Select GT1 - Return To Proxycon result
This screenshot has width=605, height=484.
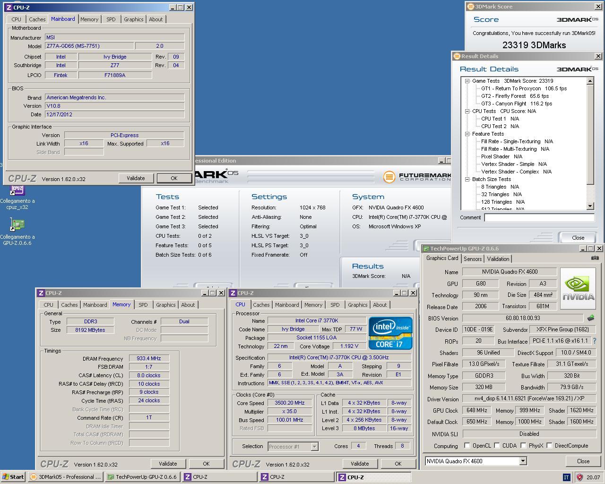(x=524, y=88)
